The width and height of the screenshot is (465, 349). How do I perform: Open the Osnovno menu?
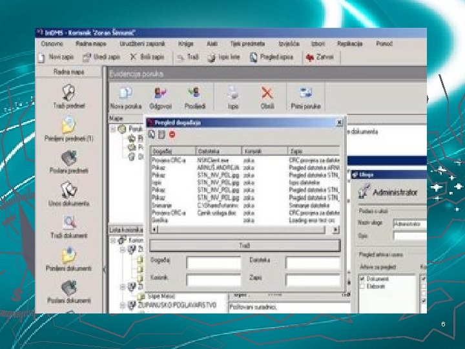pyautogui.click(x=52, y=44)
